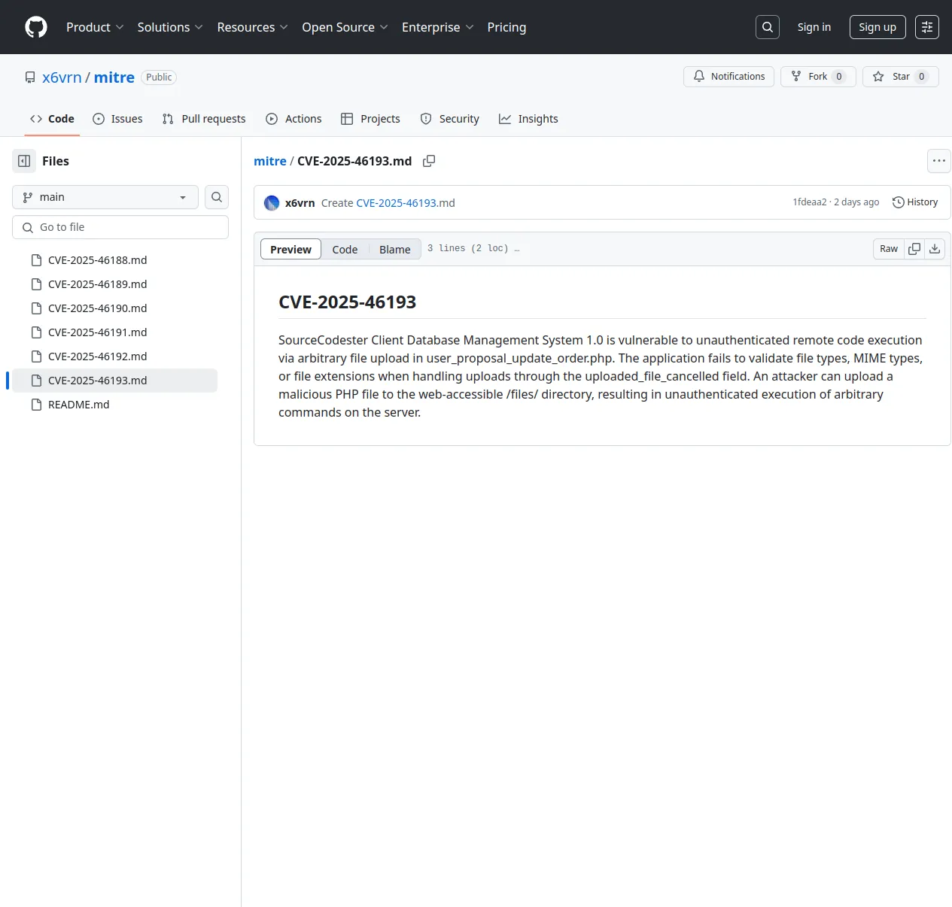Copy raw file contents icon
The height and width of the screenshot is (907, 952).
[x=914, y=249]
